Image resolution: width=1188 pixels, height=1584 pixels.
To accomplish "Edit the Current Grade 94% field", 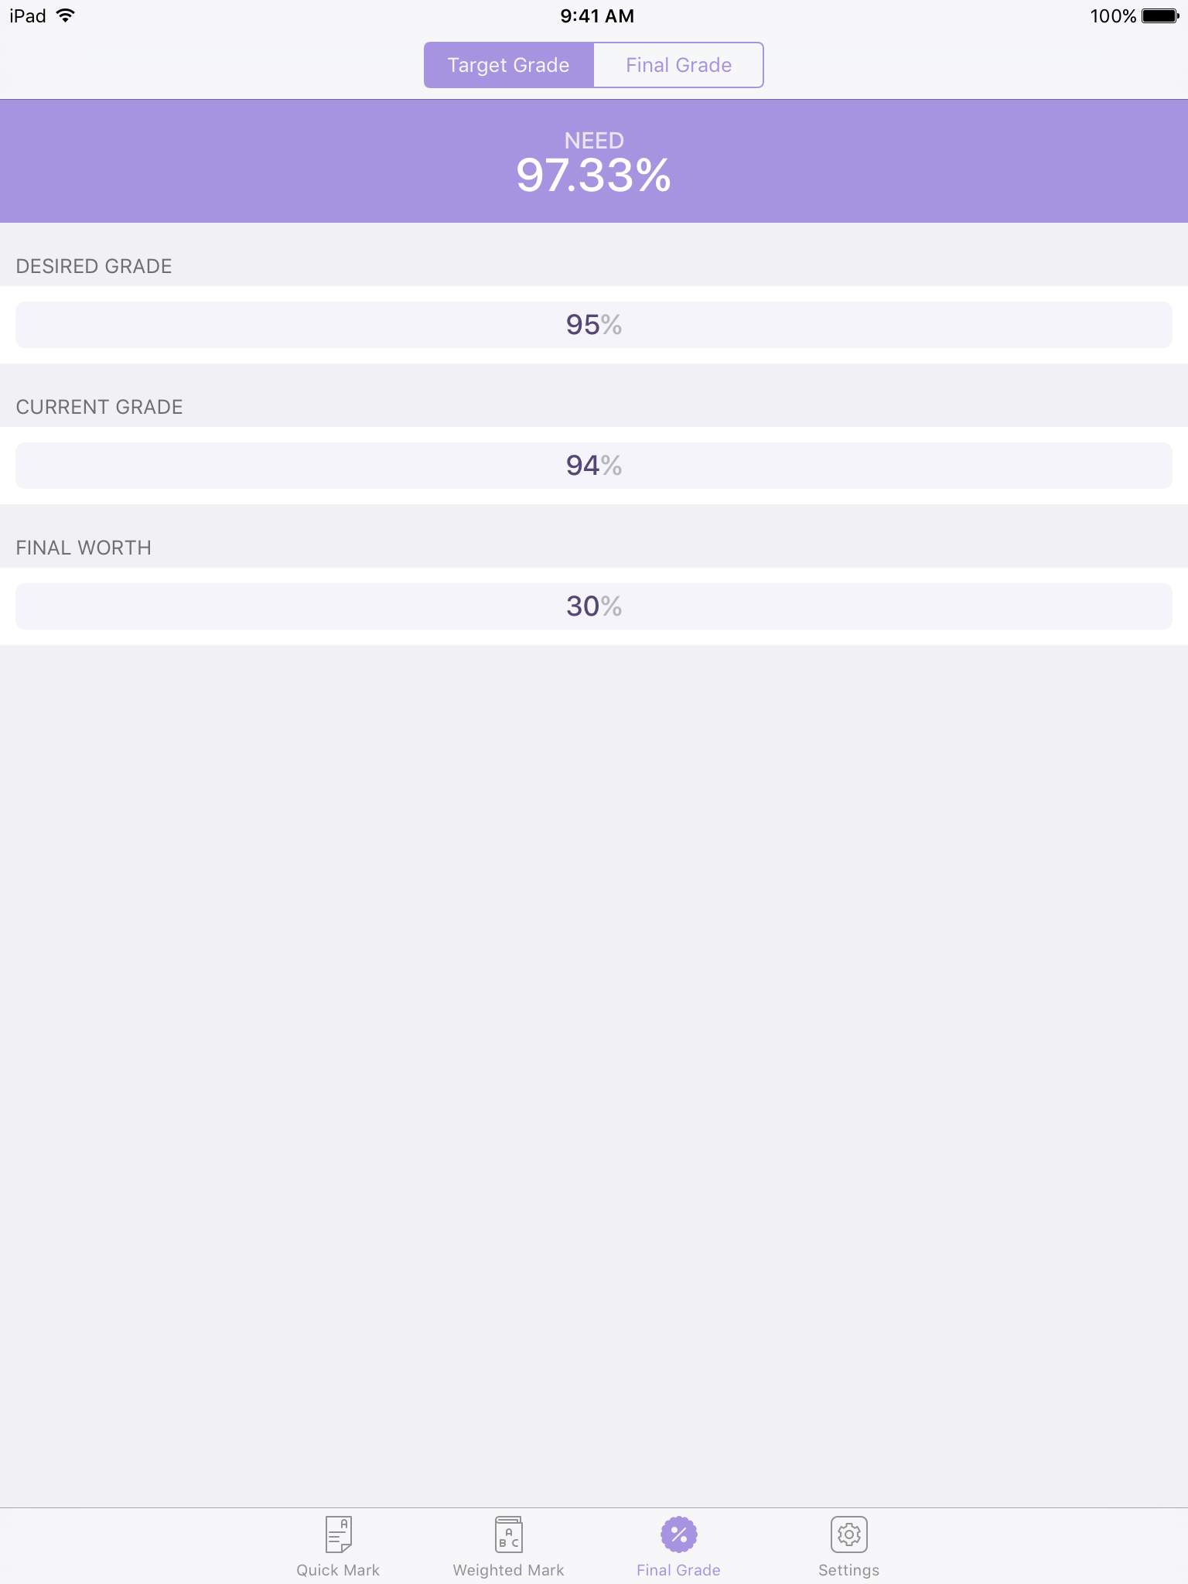I will coord(594,466).
